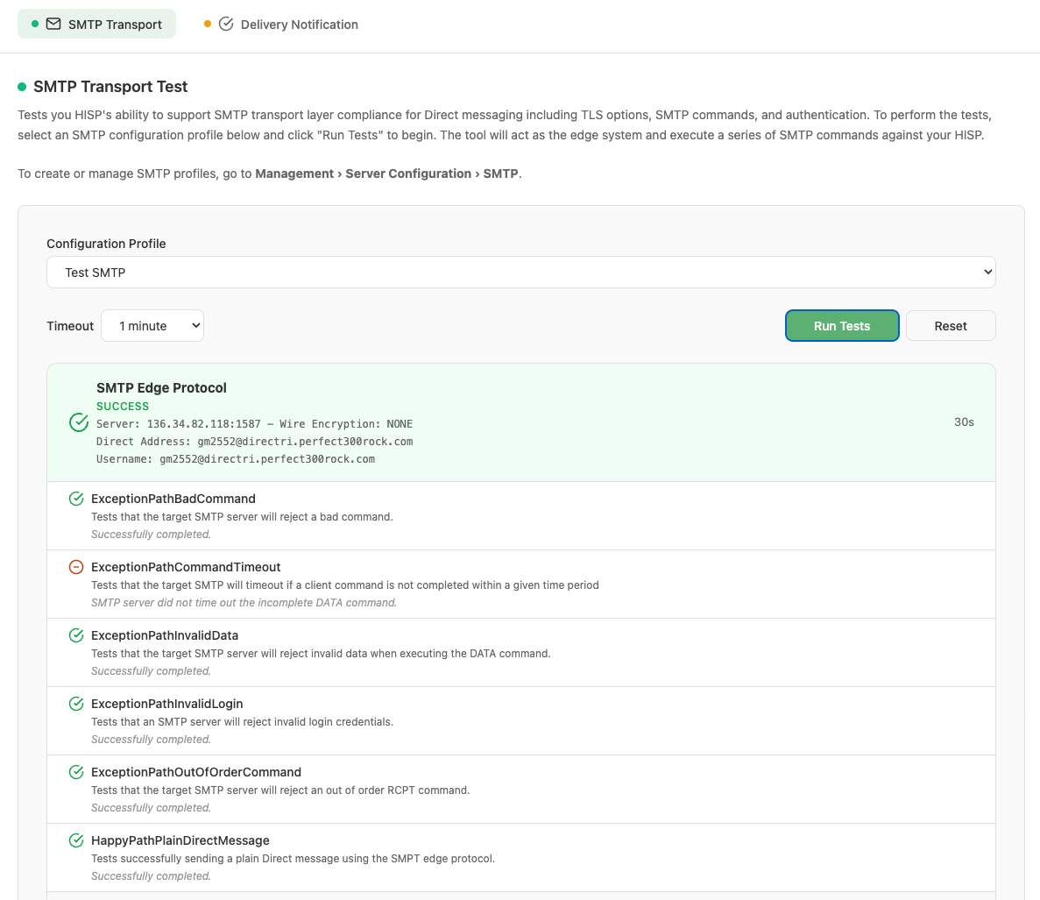Select the ExceptionPathInvalidData test name
1040x900 pixels.
point(165,635)
